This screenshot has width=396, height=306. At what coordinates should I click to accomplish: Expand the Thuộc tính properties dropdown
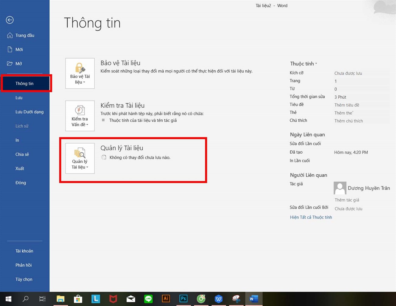[x=303, y=64]
